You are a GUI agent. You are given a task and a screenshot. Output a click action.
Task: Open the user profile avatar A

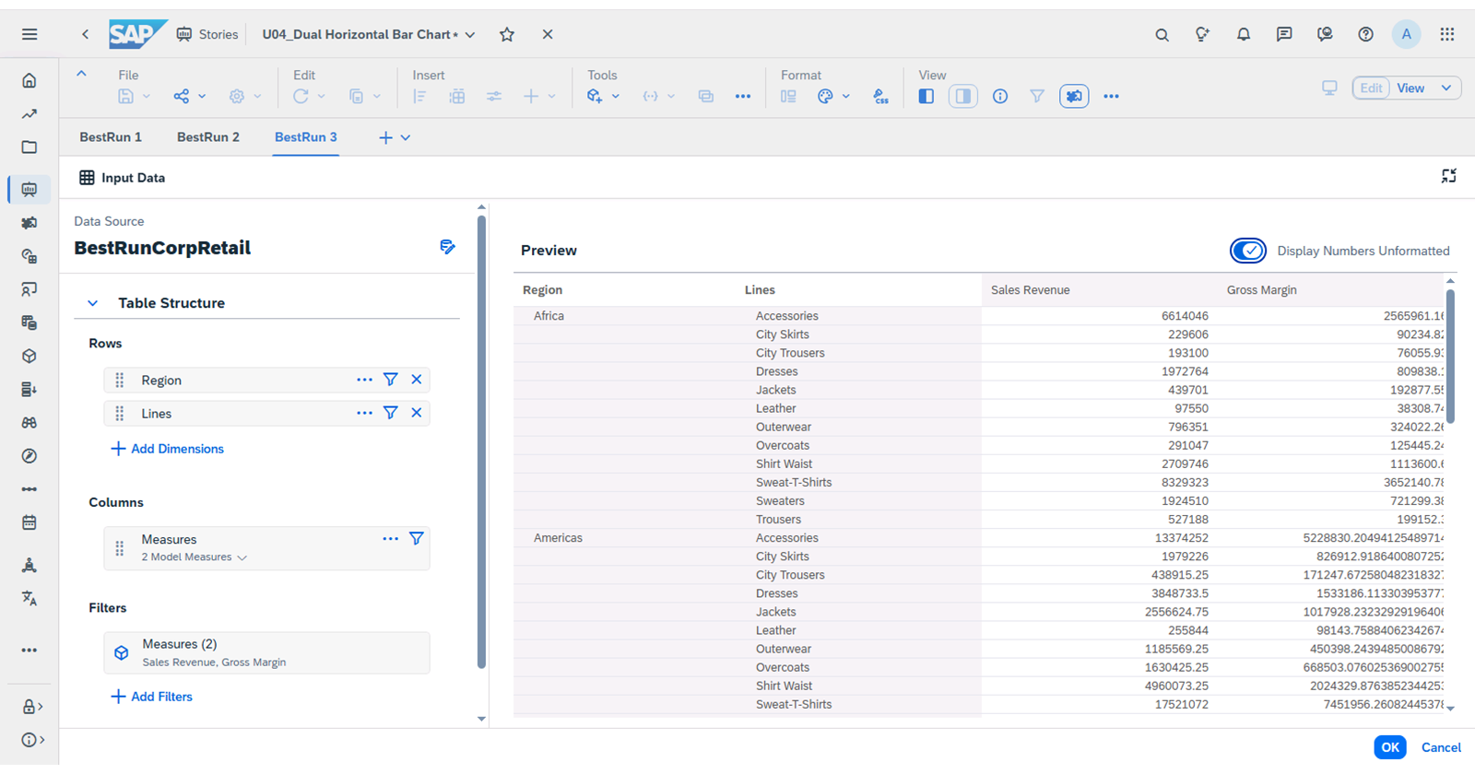click(1406, 35)
